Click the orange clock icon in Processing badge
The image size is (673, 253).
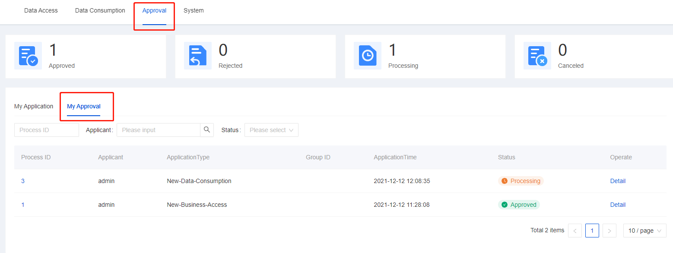click(505, 181)
